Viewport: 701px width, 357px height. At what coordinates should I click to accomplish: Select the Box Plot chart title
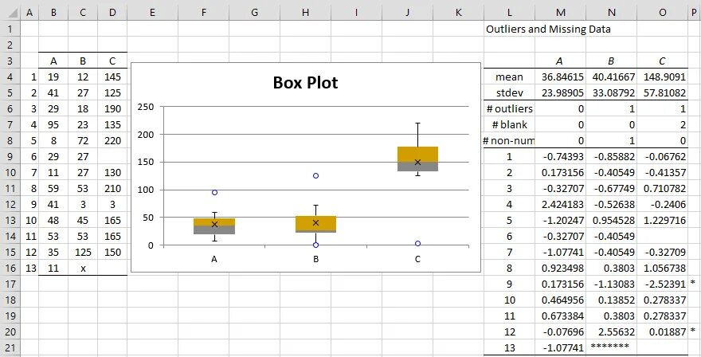coord(306,83)
